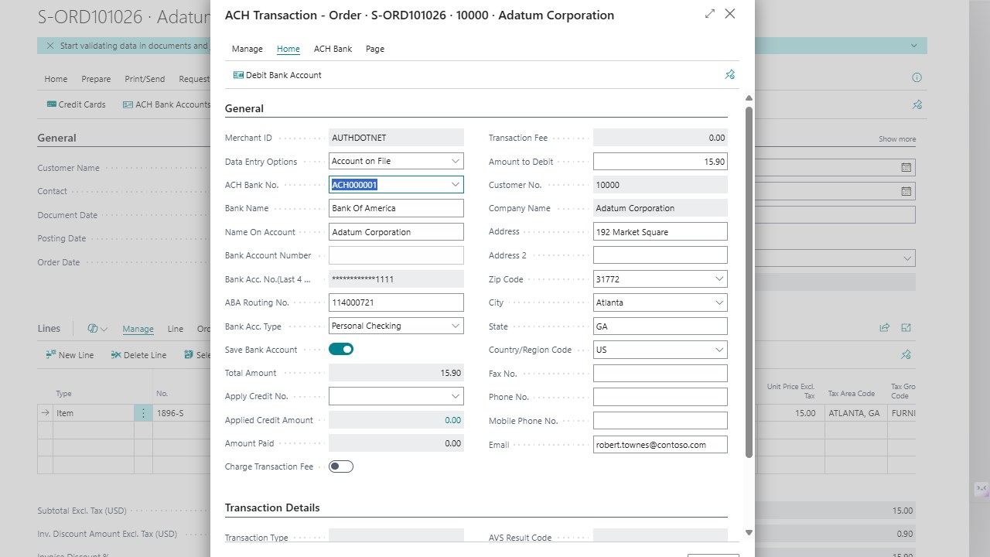This screenshot has height=557, width=990.
Task: Click Show more in the General section
Action: tap(896, 138)
